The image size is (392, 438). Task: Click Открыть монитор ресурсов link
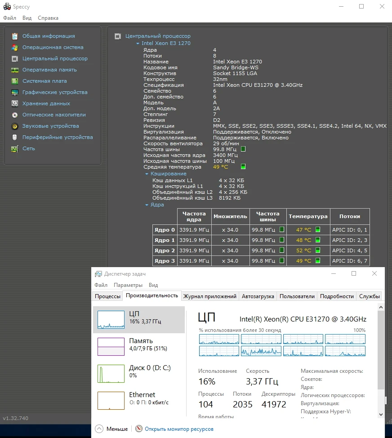coord(179,429)
